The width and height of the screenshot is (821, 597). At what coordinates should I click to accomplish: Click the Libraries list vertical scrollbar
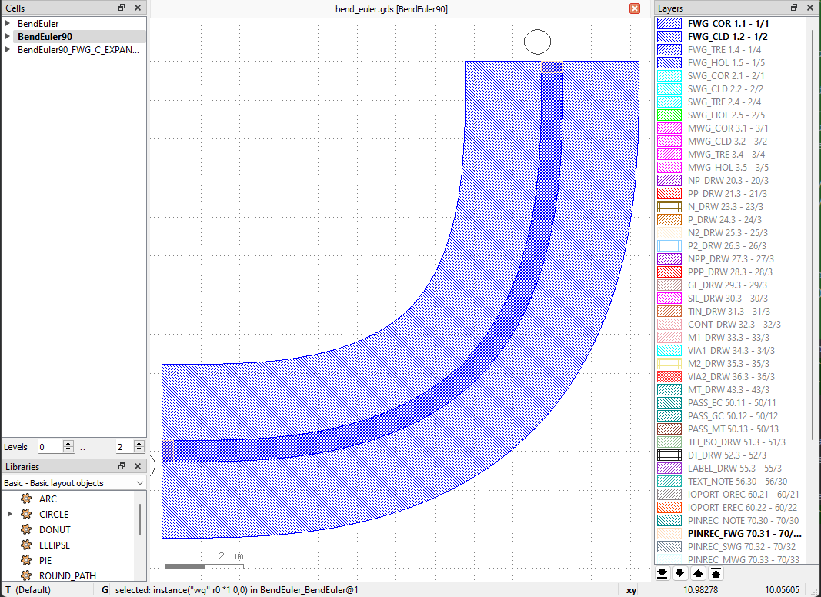140,519
